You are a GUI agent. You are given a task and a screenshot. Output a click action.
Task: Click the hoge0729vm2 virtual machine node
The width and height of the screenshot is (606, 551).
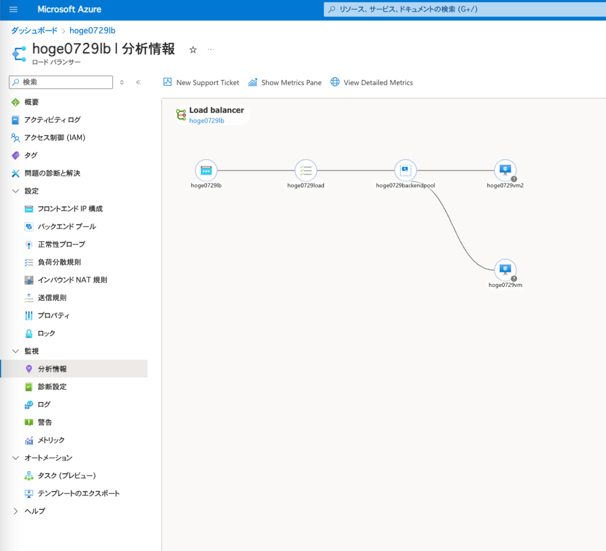click(x=505, y=170)
